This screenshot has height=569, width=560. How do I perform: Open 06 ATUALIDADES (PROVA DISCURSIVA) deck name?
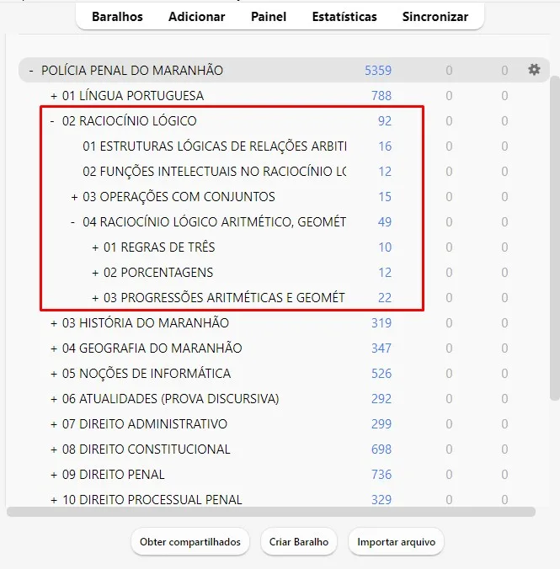pos(170,399)
